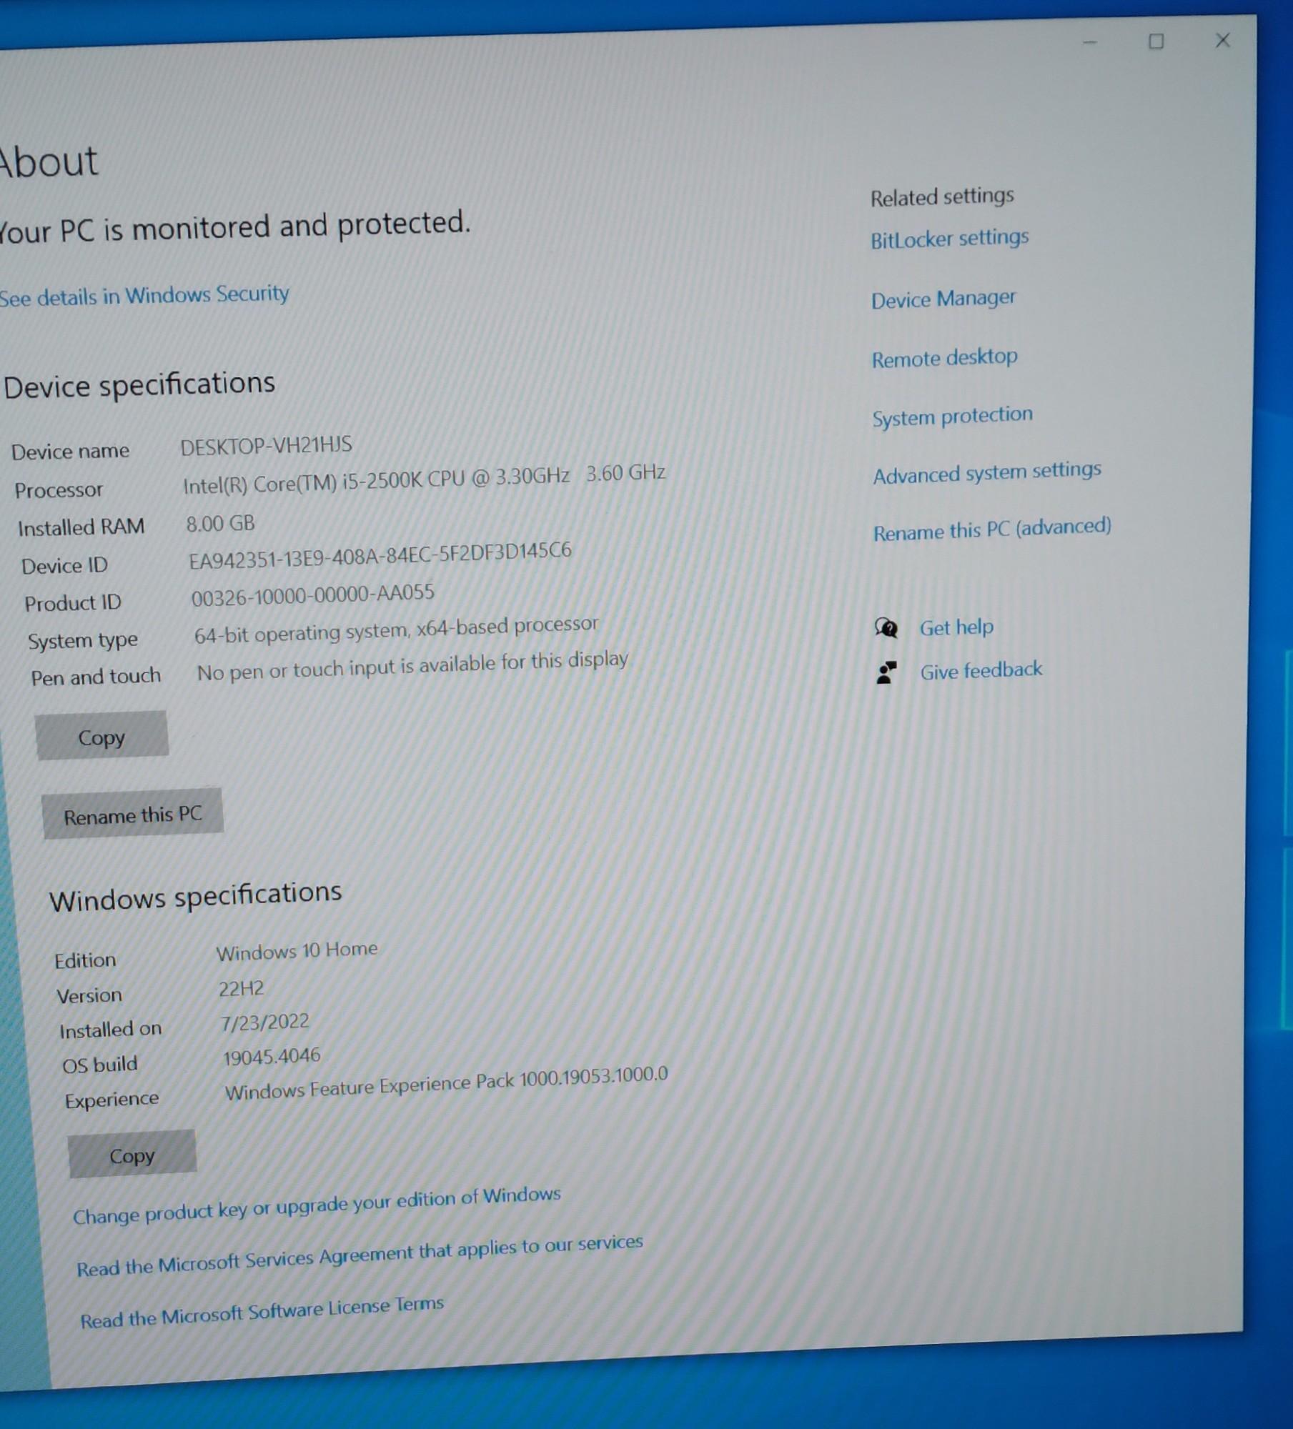The width and height of the screenshot is (1293, 1429).
Task: Click the Version label
Action: click(x=89, y=995)
